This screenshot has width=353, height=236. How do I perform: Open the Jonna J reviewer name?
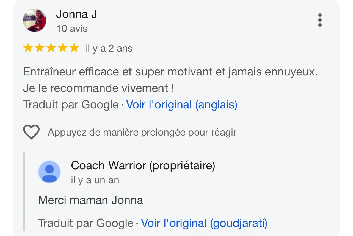click(x=76, y=14)
